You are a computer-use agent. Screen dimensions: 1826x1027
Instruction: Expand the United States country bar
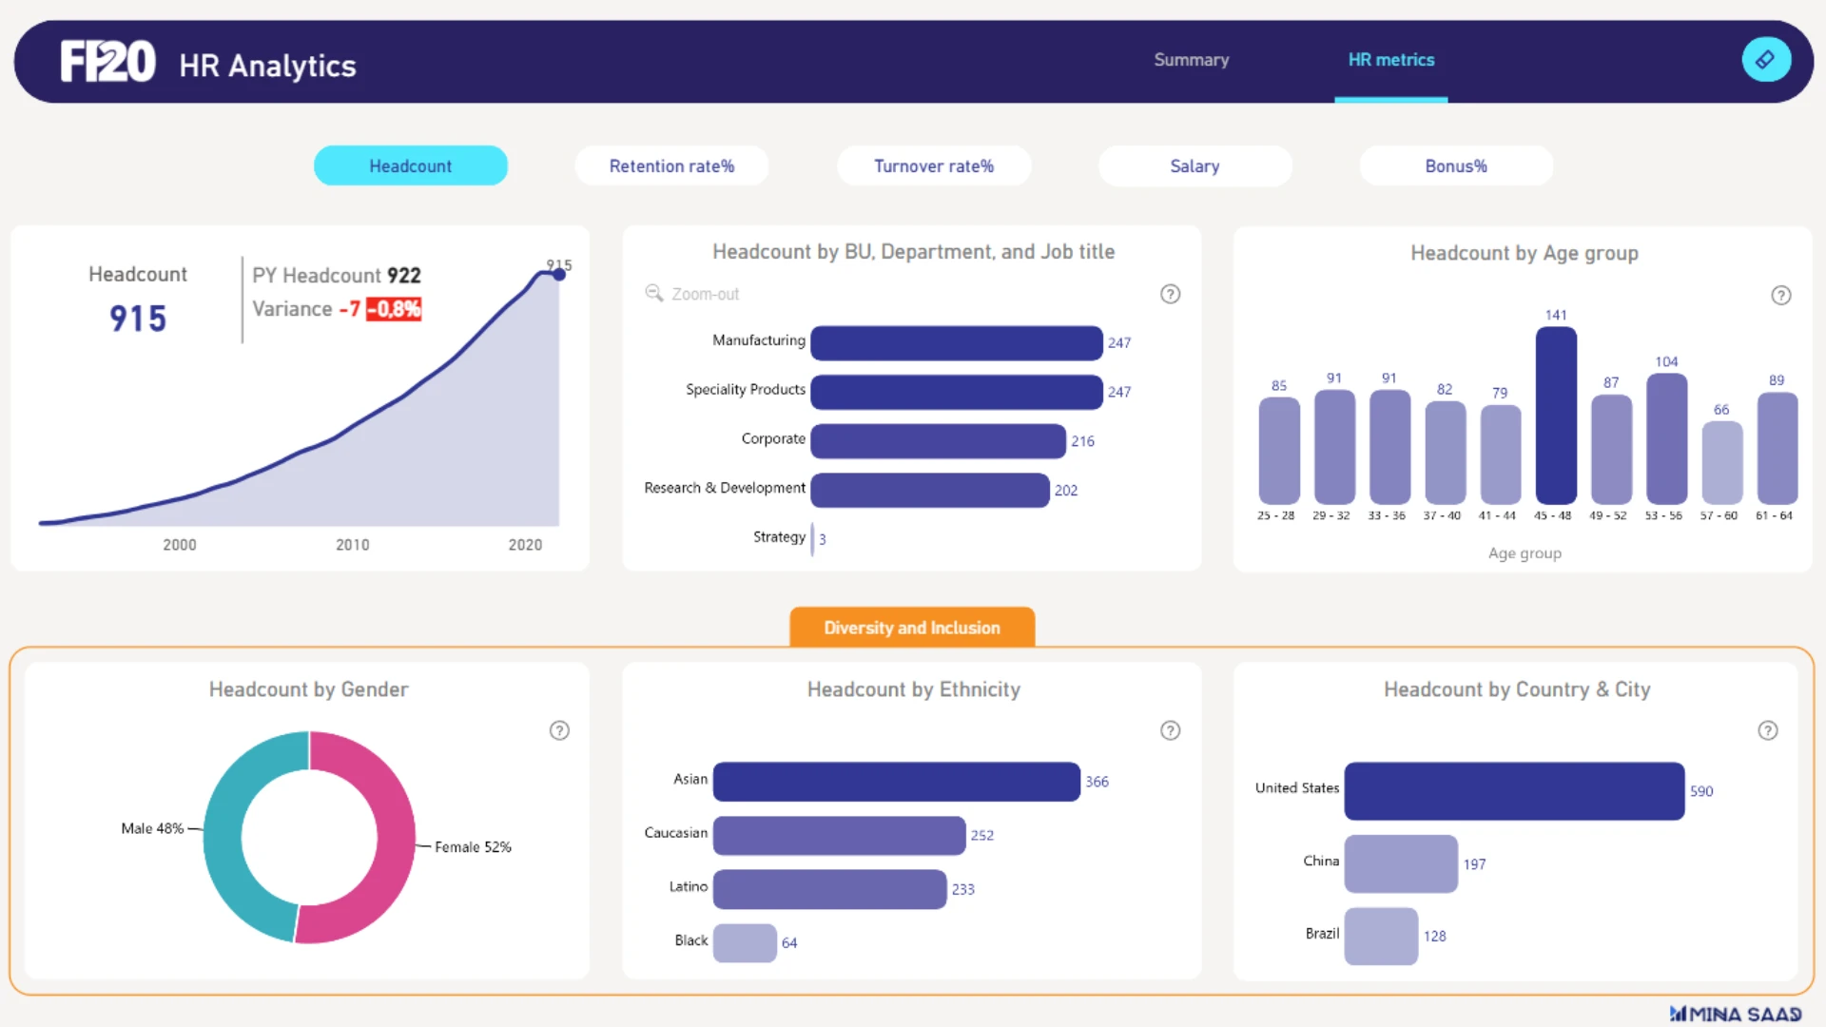pos(1513,790)
